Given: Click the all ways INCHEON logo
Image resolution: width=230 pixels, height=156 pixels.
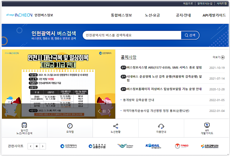Looking at the screenshot, I should coord(19,15).
